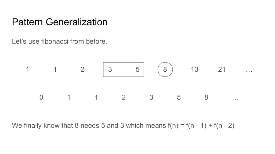The image size is (275, 154).
Task: Click the ellipsis ending the top row
Action: pos(249,71)
